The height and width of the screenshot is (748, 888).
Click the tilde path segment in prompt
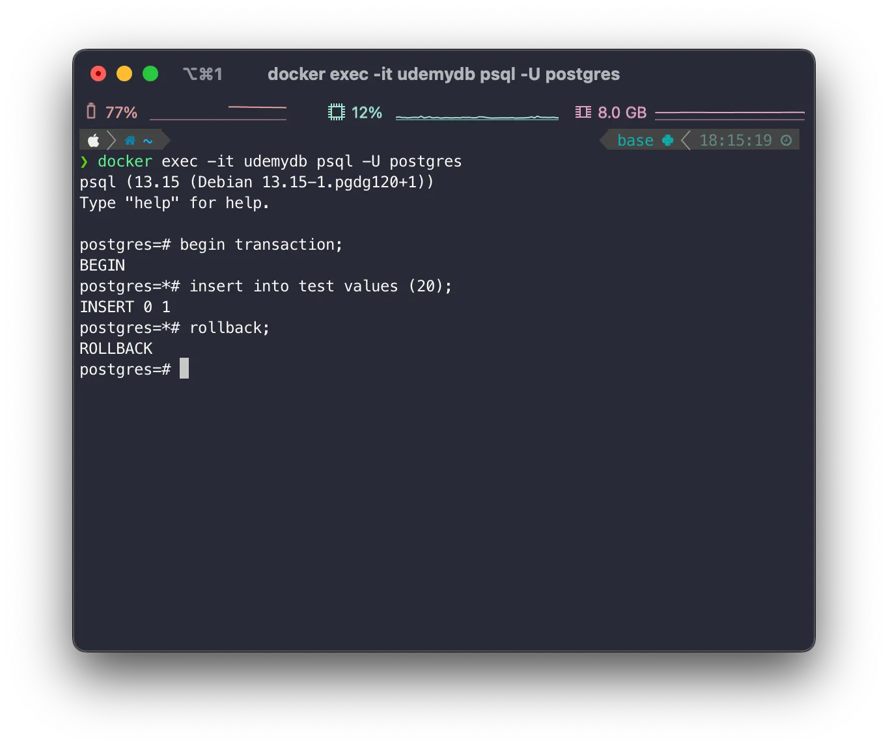pyautogui.click(x=148, y=140)
